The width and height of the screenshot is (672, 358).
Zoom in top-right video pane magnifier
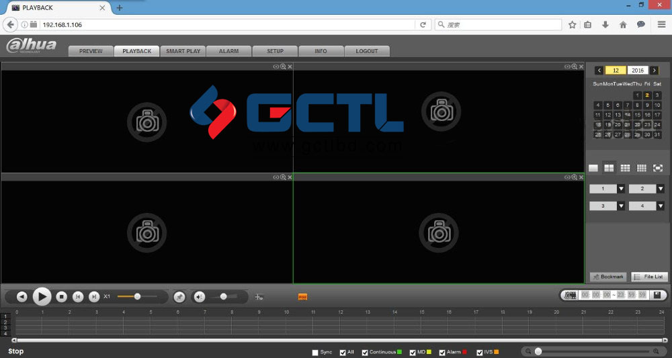tap(575, 66)
